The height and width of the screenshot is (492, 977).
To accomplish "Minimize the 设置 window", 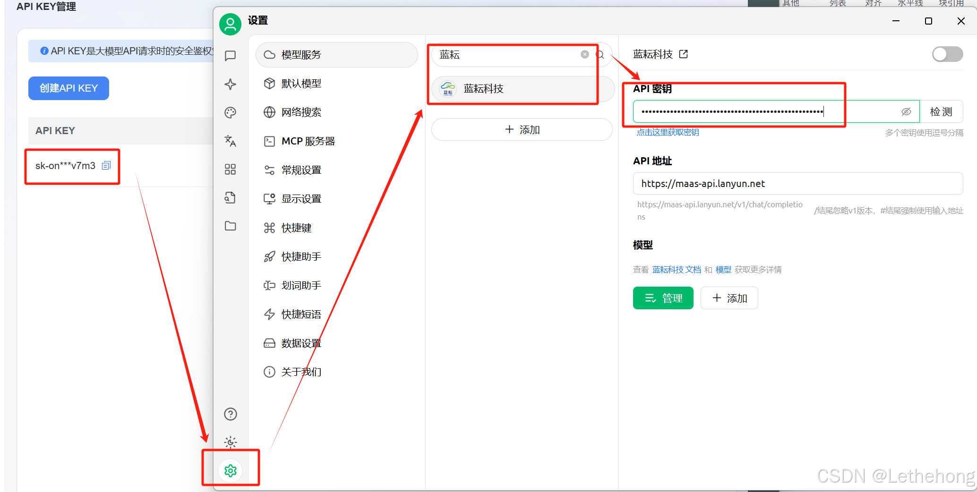I will [896, 21].
